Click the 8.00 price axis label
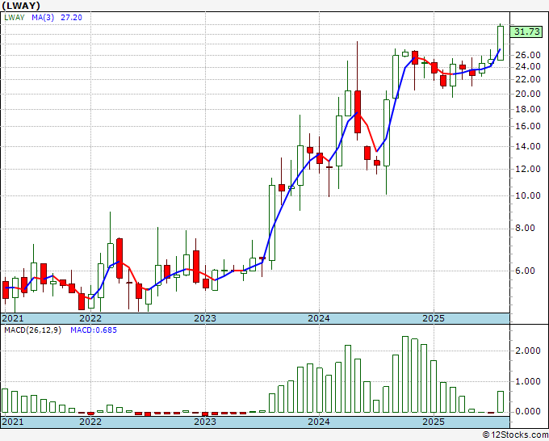Viewport: 549px width, 441px height. coord(525,229)
